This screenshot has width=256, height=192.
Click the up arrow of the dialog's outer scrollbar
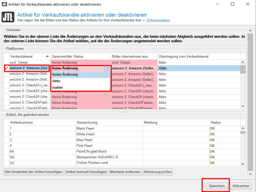point(251,31)
